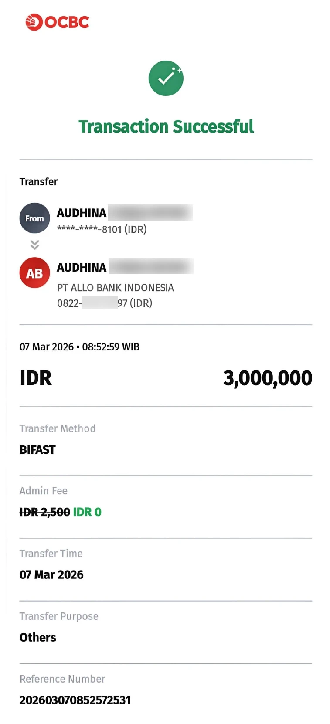Image resolution: width=330 pixels, height=724 pixels.
Task: Click the dark "From" avatar circle
Action: 34,218
